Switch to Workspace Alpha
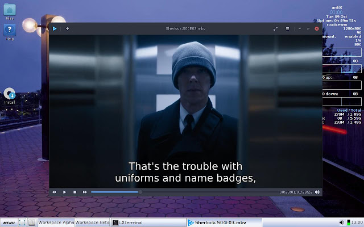Viewport: 364px width, 227px height. (x=56, y=222)
